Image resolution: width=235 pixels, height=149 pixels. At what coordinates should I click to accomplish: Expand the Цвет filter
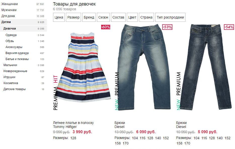click(132, 17)
